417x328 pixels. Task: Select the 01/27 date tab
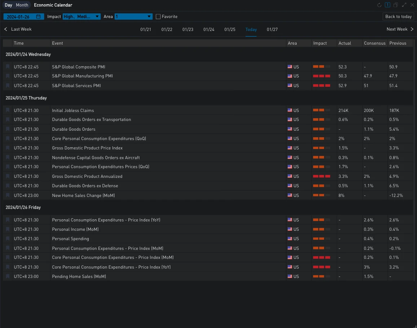point(272,30)
